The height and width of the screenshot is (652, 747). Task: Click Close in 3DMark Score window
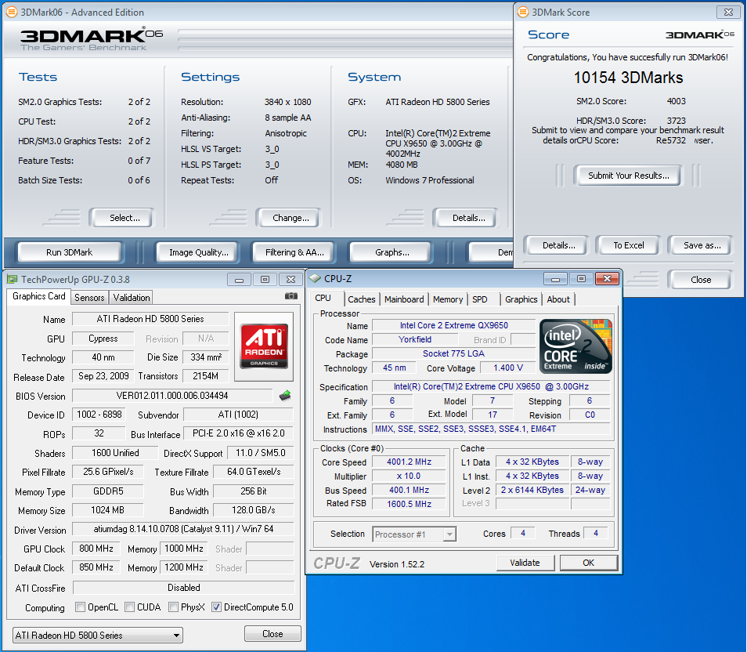701,280
